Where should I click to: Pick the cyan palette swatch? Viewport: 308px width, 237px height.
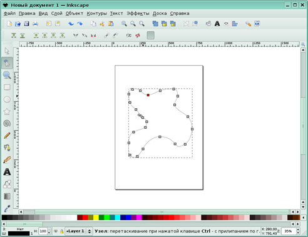(x=118, y=218)
